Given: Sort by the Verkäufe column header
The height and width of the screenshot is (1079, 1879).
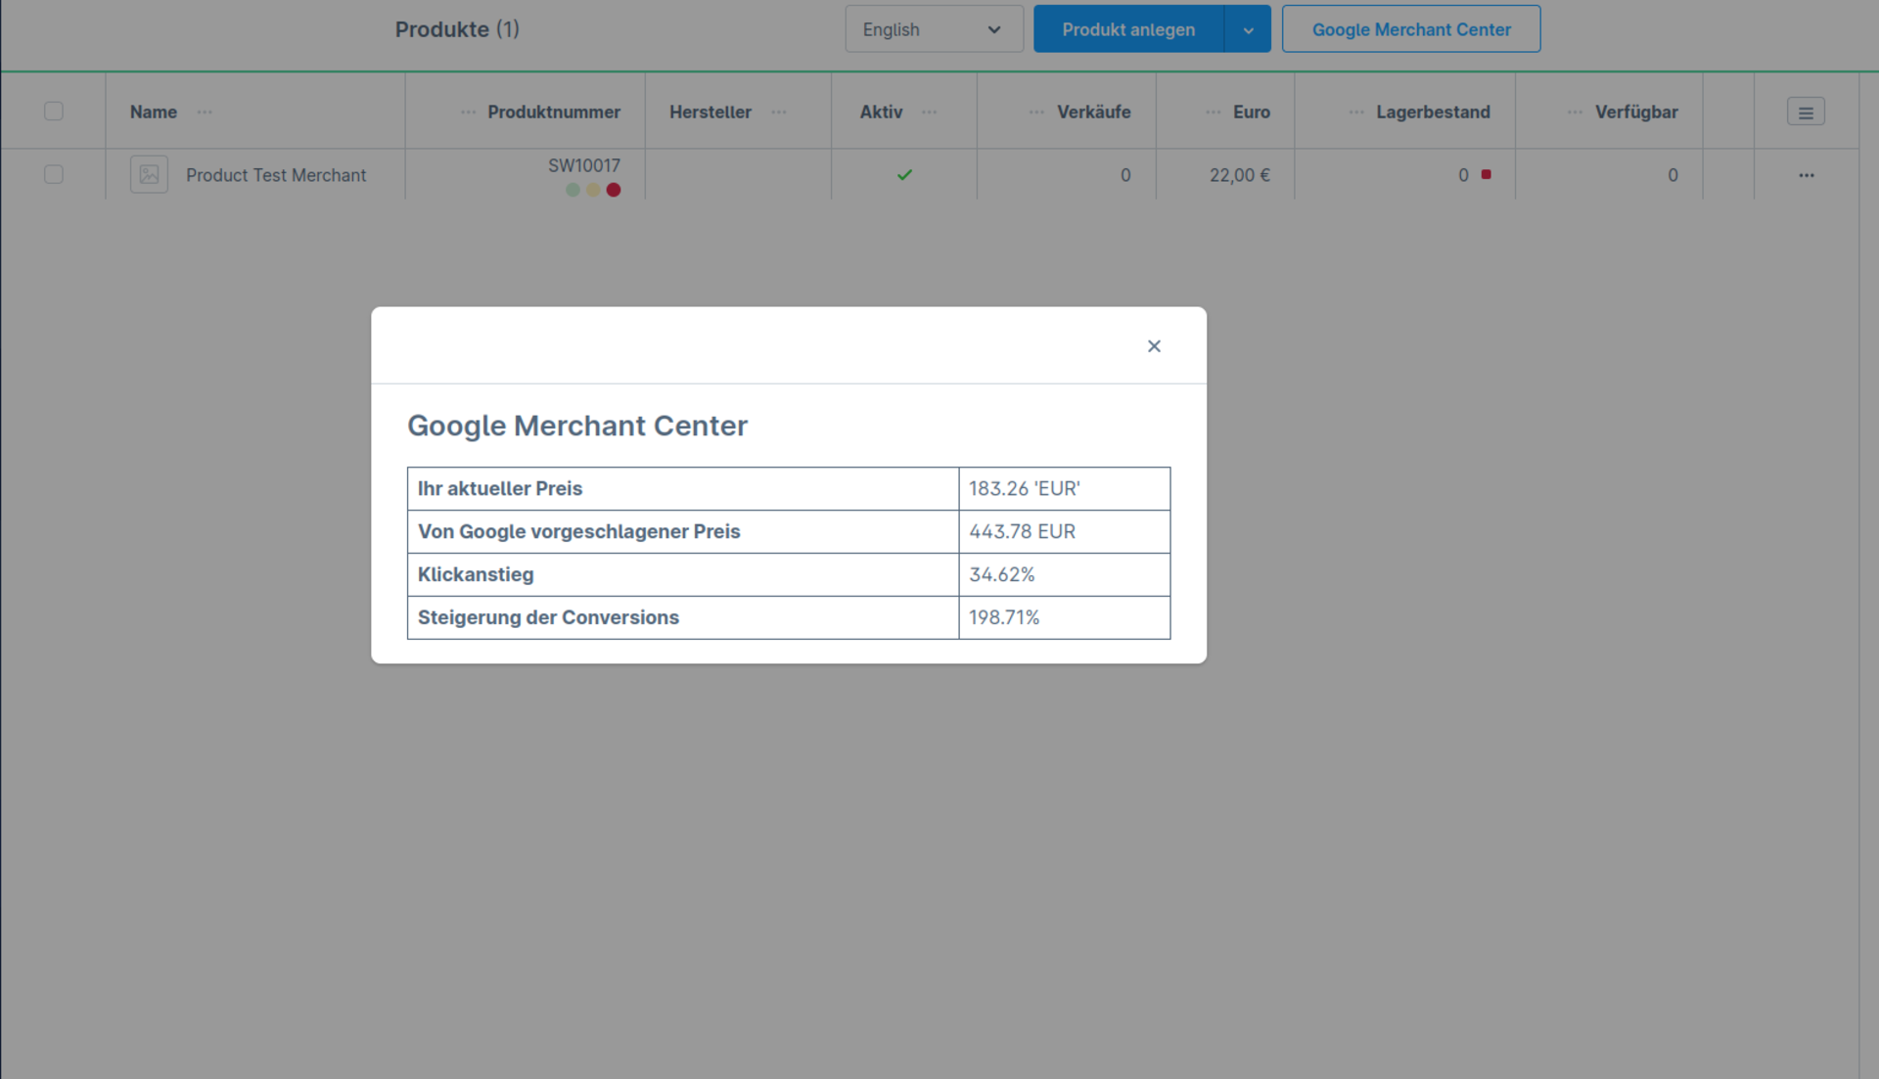Looking at the screenshot, I should tap(1094, 112).
